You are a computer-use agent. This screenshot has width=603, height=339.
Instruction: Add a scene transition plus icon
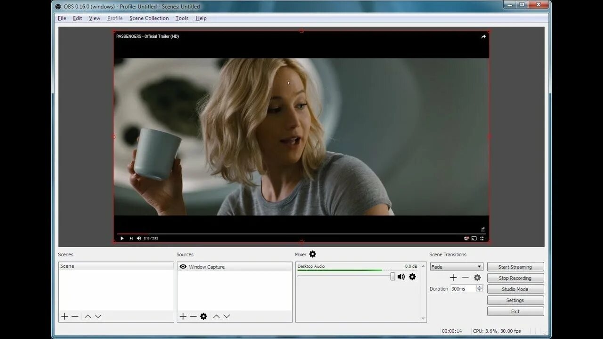tap(453, 278)
